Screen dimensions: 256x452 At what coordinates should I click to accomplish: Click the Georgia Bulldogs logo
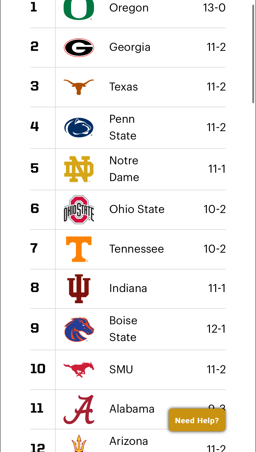click(x=79, y=47)
